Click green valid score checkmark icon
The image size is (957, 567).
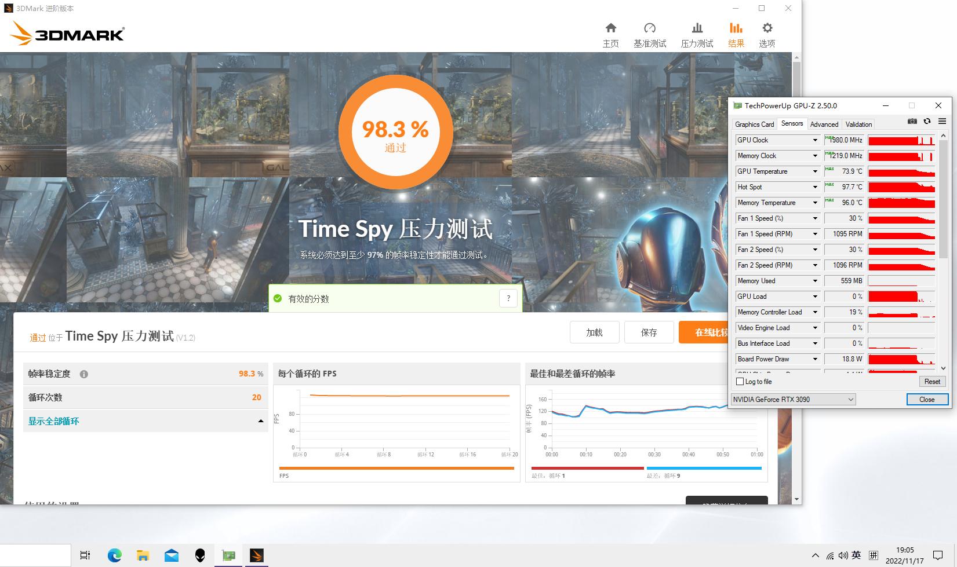pyautogui.click(x=278, y=298)
